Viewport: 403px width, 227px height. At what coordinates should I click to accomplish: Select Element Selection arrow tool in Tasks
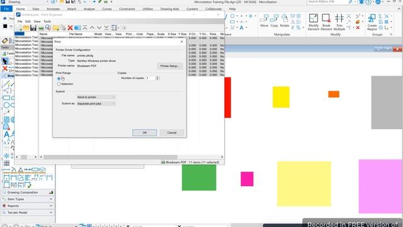click(x=5, y=61)
